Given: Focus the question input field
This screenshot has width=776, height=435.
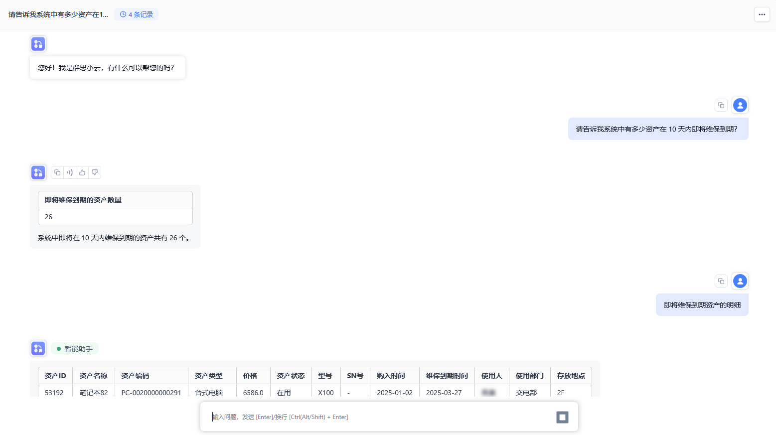Looking at the screenshot, I should coord(379,417).
